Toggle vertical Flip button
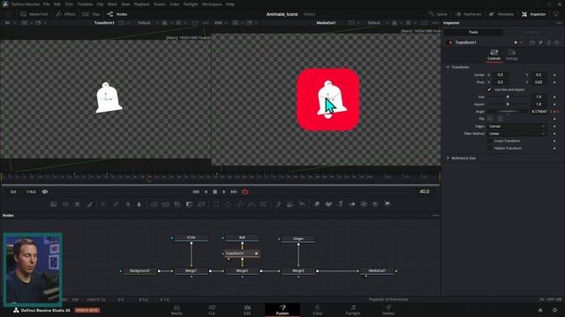Image resolution: width=565 pixels, height=317 pixels. pyautogui.click(x=500, y=119)
